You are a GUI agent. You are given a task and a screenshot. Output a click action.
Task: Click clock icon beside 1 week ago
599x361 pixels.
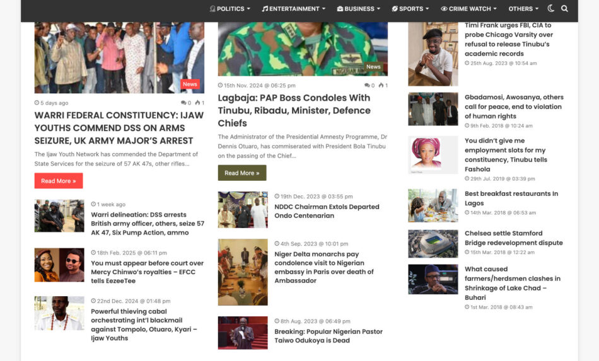[94, 205]
